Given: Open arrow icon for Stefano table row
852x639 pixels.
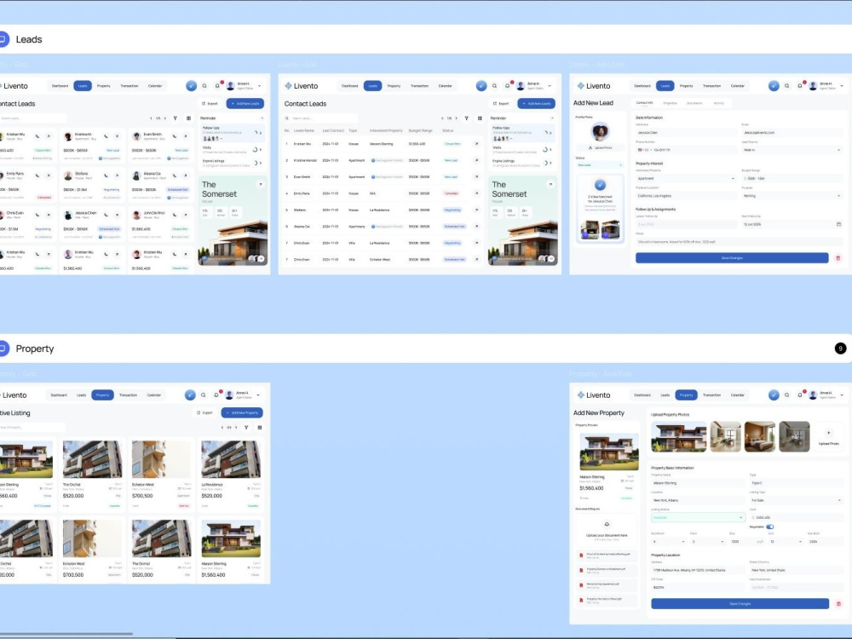Looking at the screenshot, I should [476, 210].
